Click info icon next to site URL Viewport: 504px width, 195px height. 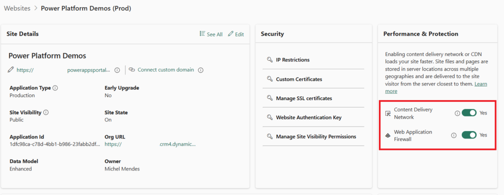pyautogui.click(x=117, y=70)
